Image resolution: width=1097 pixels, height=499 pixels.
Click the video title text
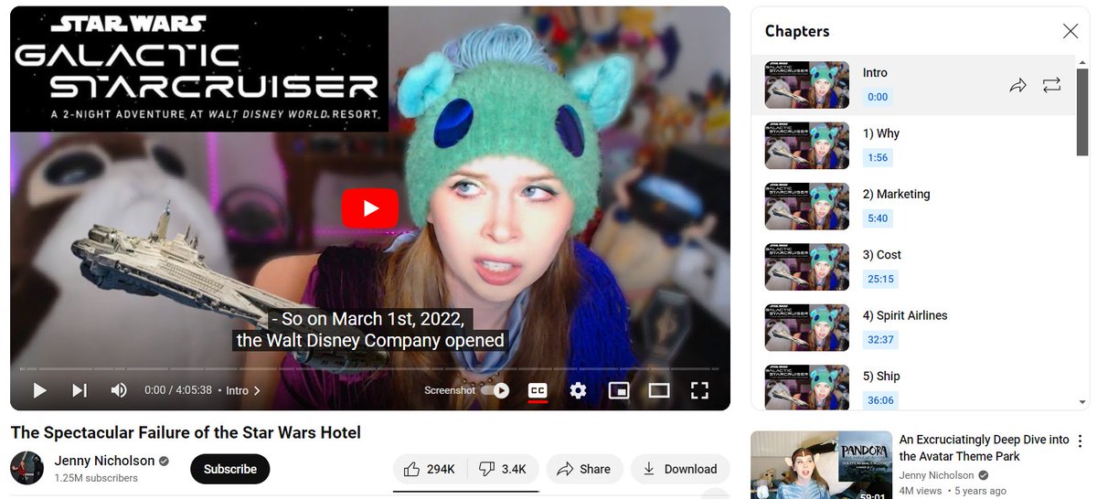coord(186,432)
